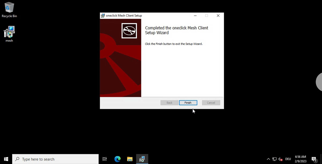Open Task View from the taskbar

point(105,159)
